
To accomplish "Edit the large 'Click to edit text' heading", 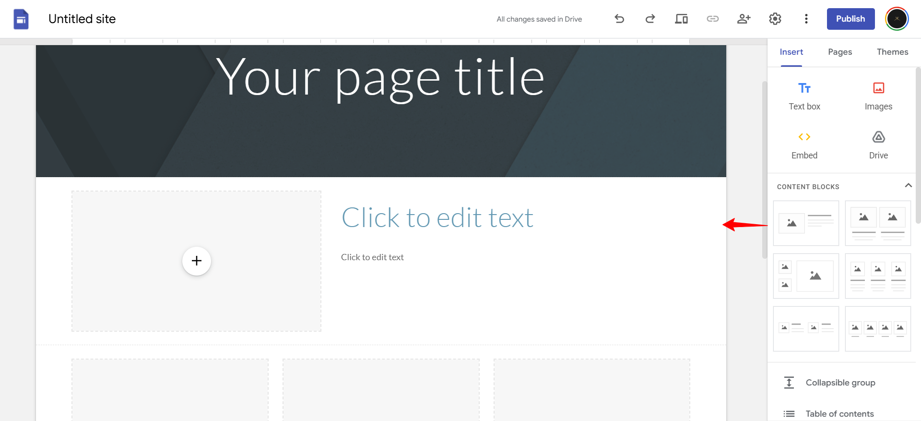I will [437, 218].
